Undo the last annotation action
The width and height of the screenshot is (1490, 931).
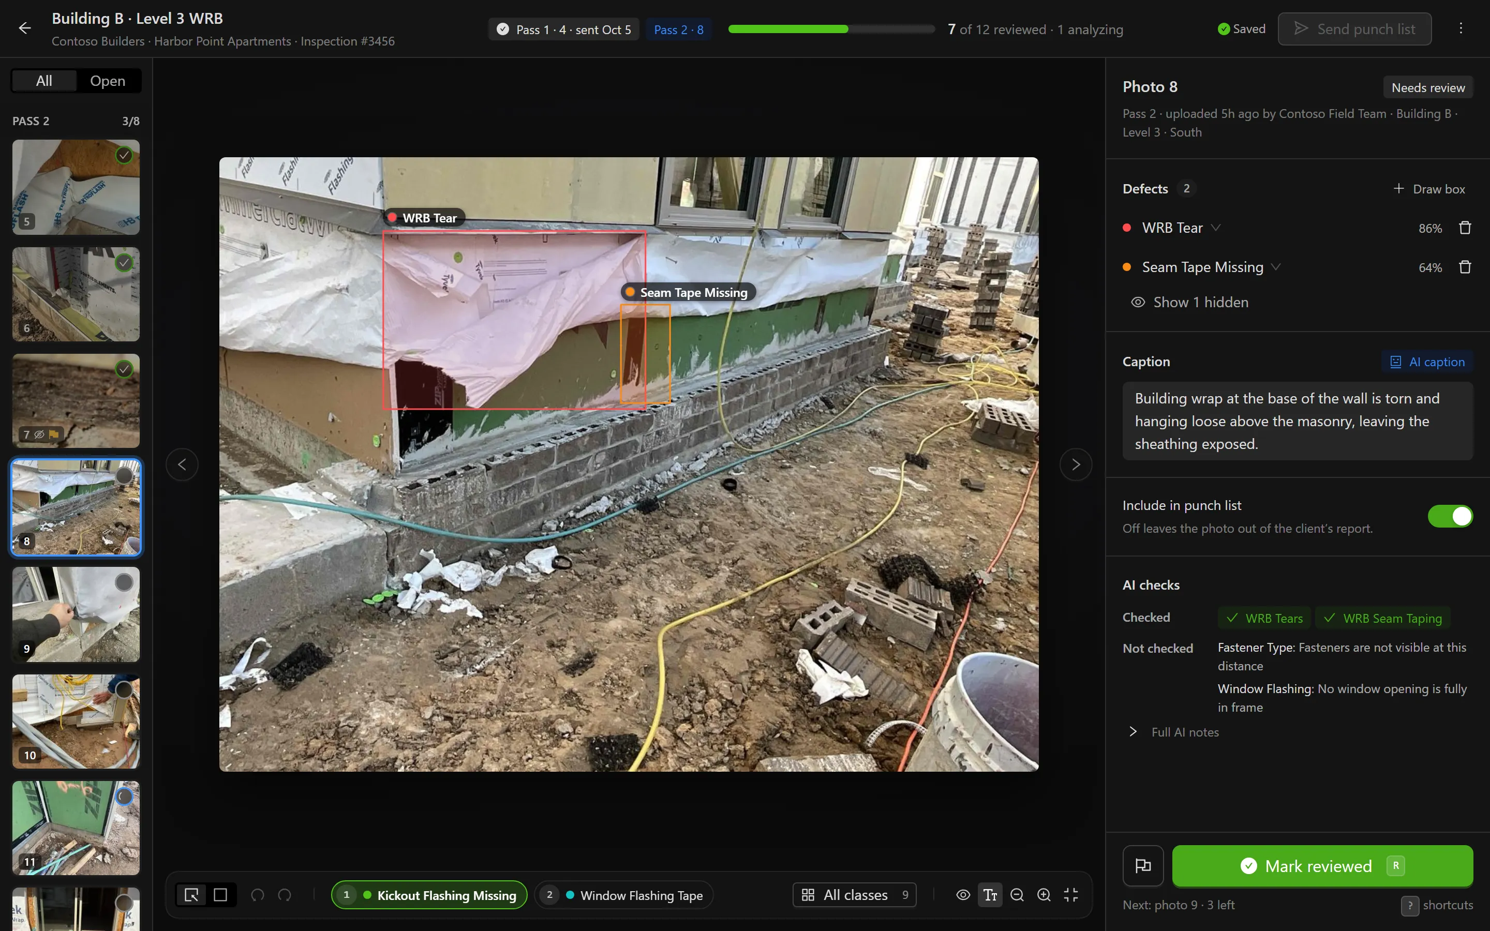257,895
